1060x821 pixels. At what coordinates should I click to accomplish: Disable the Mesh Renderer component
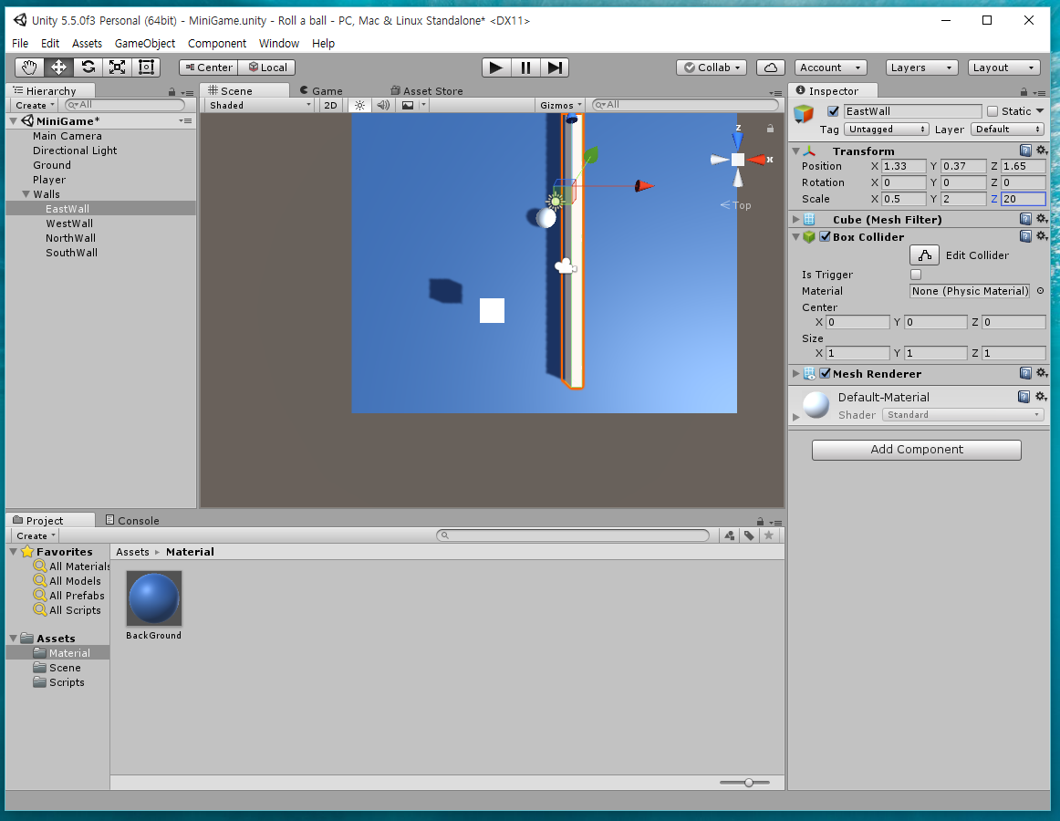[x=824, y=373]
